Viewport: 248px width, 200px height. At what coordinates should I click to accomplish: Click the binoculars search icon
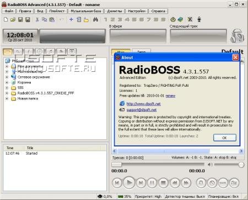coord(95,19)
